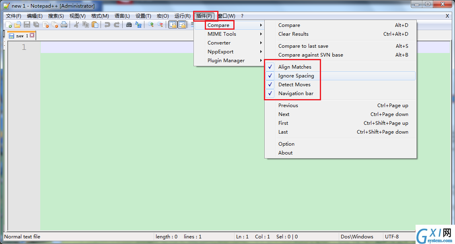Open the 文件(F) menu
This screenshot has width=455, height=244.
tap(14, 16)
